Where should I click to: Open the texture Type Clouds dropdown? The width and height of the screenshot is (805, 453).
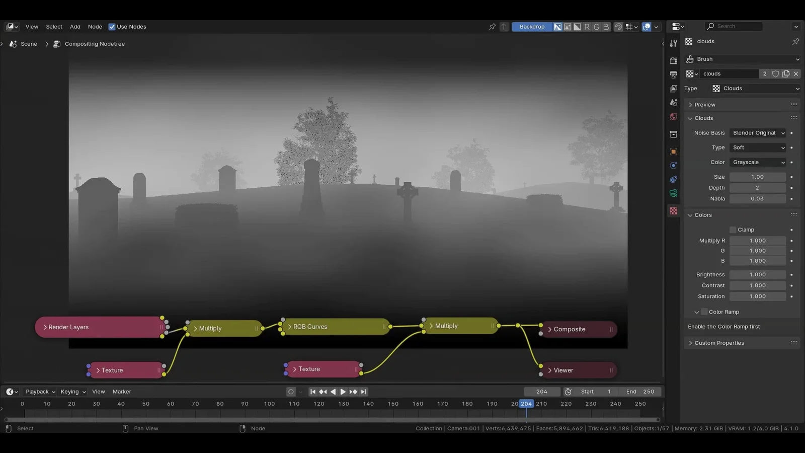click(755, 89)
